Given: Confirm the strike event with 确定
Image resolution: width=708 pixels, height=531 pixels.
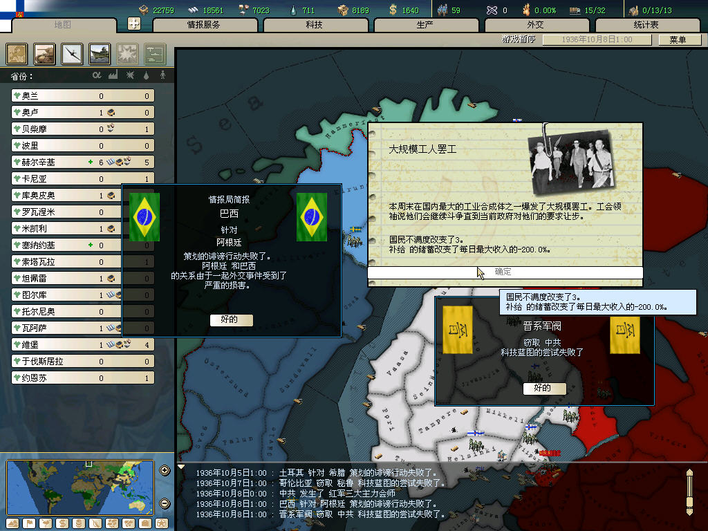Looking at the screenshot, I should 505,272.
